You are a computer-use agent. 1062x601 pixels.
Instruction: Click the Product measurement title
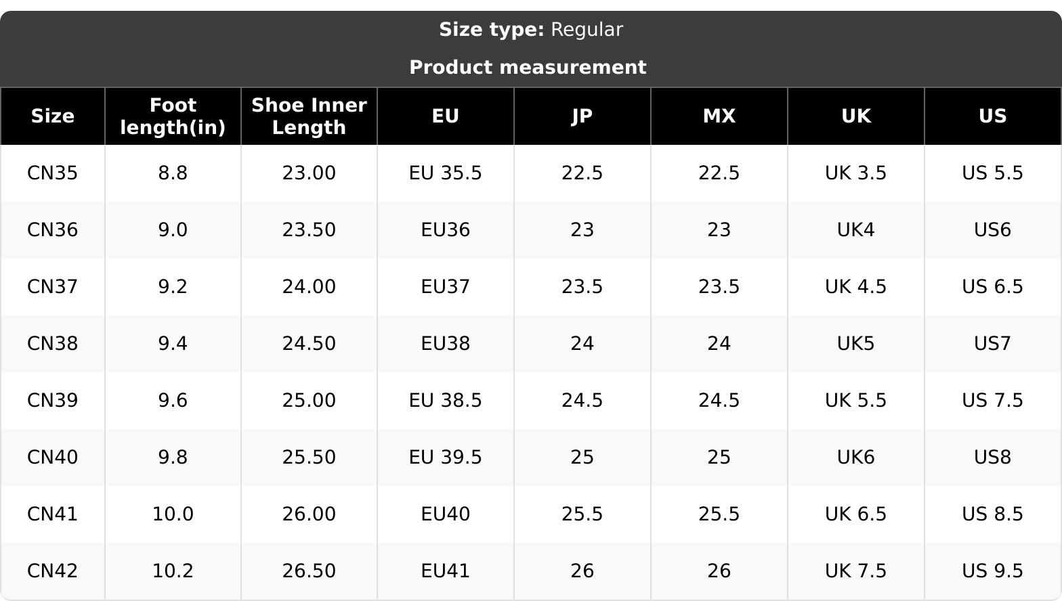(x=528, y=68)
